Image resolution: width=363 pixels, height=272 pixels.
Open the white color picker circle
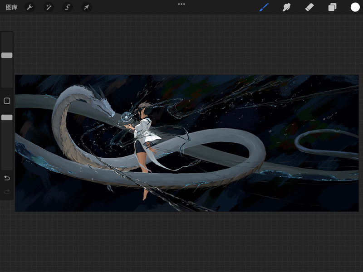[355, 7]
